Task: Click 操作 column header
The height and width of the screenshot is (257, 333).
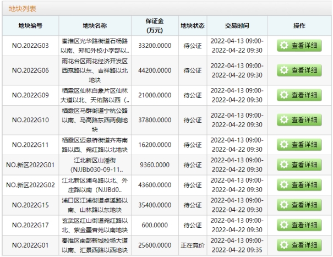Action: [x=299, y=26]
